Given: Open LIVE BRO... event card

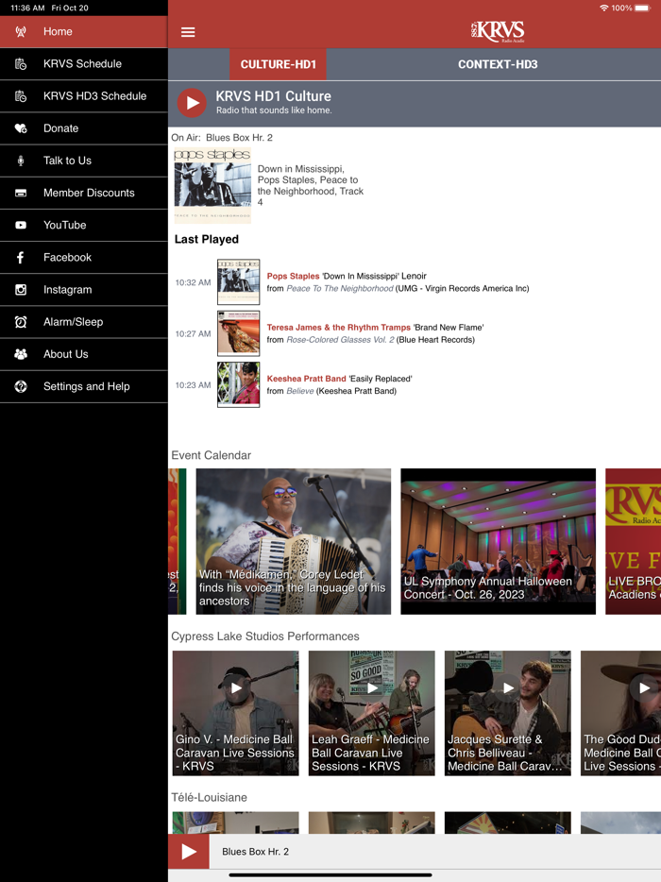Looking at the screenshot, I should [633, 541].
